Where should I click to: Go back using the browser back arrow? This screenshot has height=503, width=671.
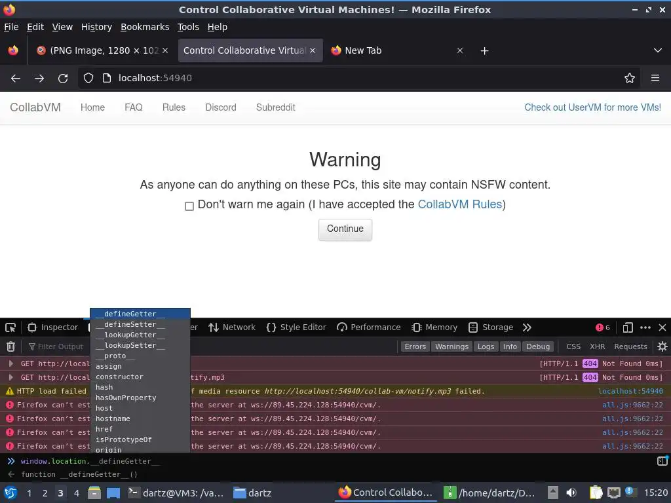pos(16,79)
